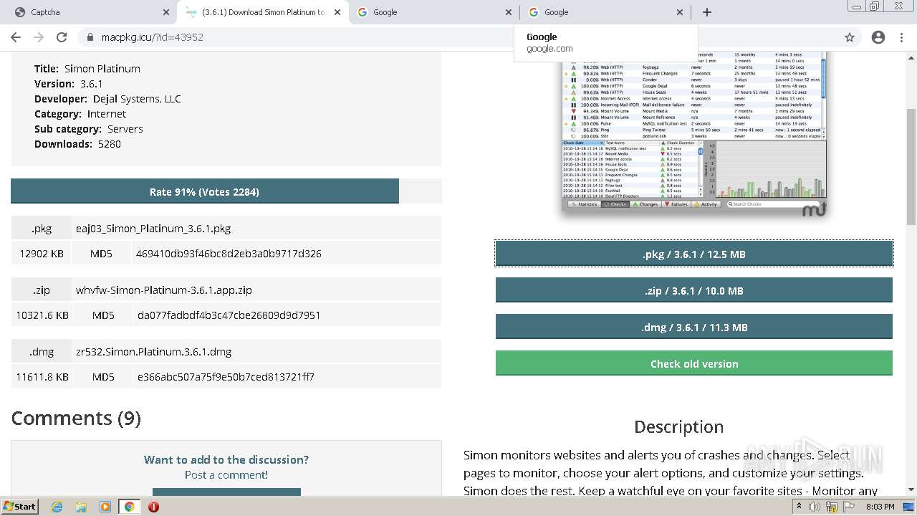Close the Captcha tab
917x516 pixels.
tap(165, 12)
